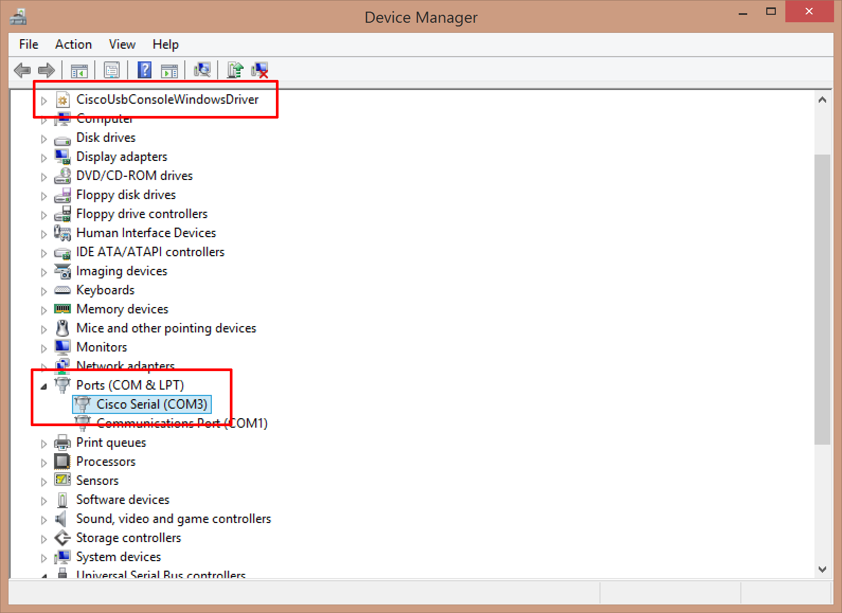The height and width of the screenshot is (613, 842).
Task: Expand the DVD/CD-ROM drives node
Action: [x=44, y=177]
